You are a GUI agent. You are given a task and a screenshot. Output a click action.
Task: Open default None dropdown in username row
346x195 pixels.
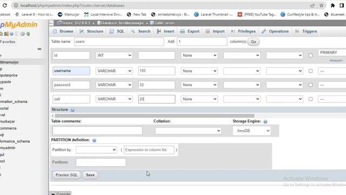[x=199, y=71]
